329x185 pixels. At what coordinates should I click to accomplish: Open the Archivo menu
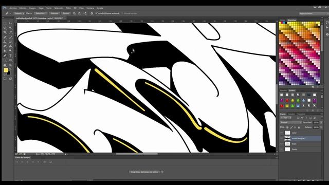pyautogui.click(x=13, y=8)
